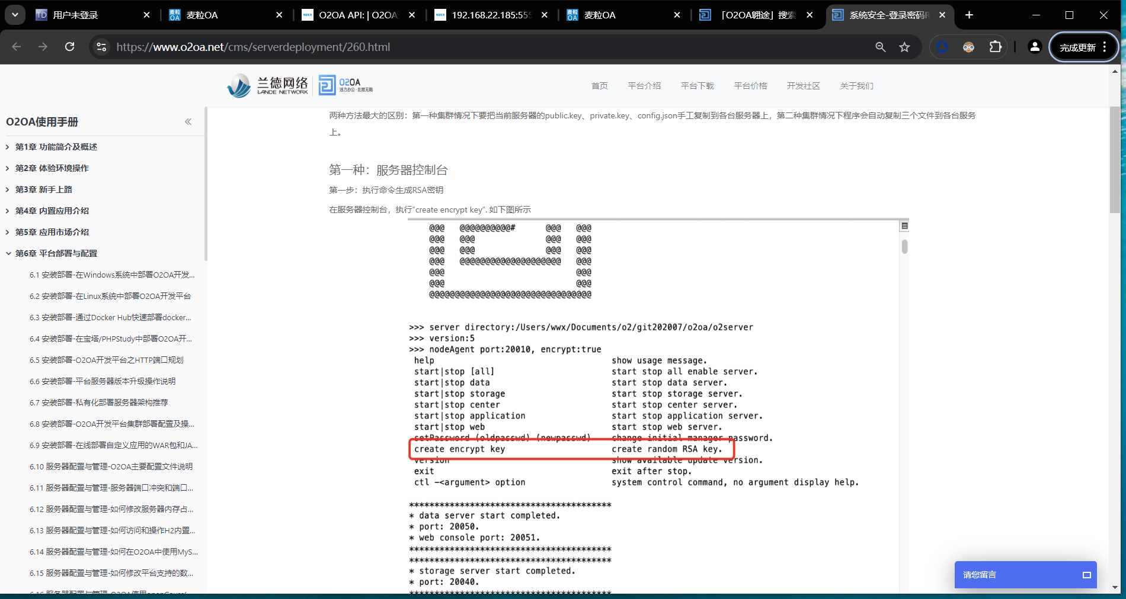Close the active 系统安全-登录密码 tab

(942, 15)
